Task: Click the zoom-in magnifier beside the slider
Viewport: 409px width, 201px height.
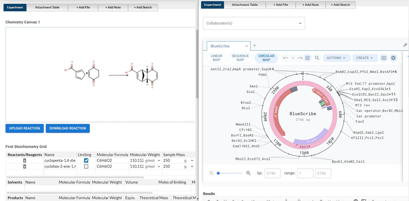Action: click(x=248, y=173)
